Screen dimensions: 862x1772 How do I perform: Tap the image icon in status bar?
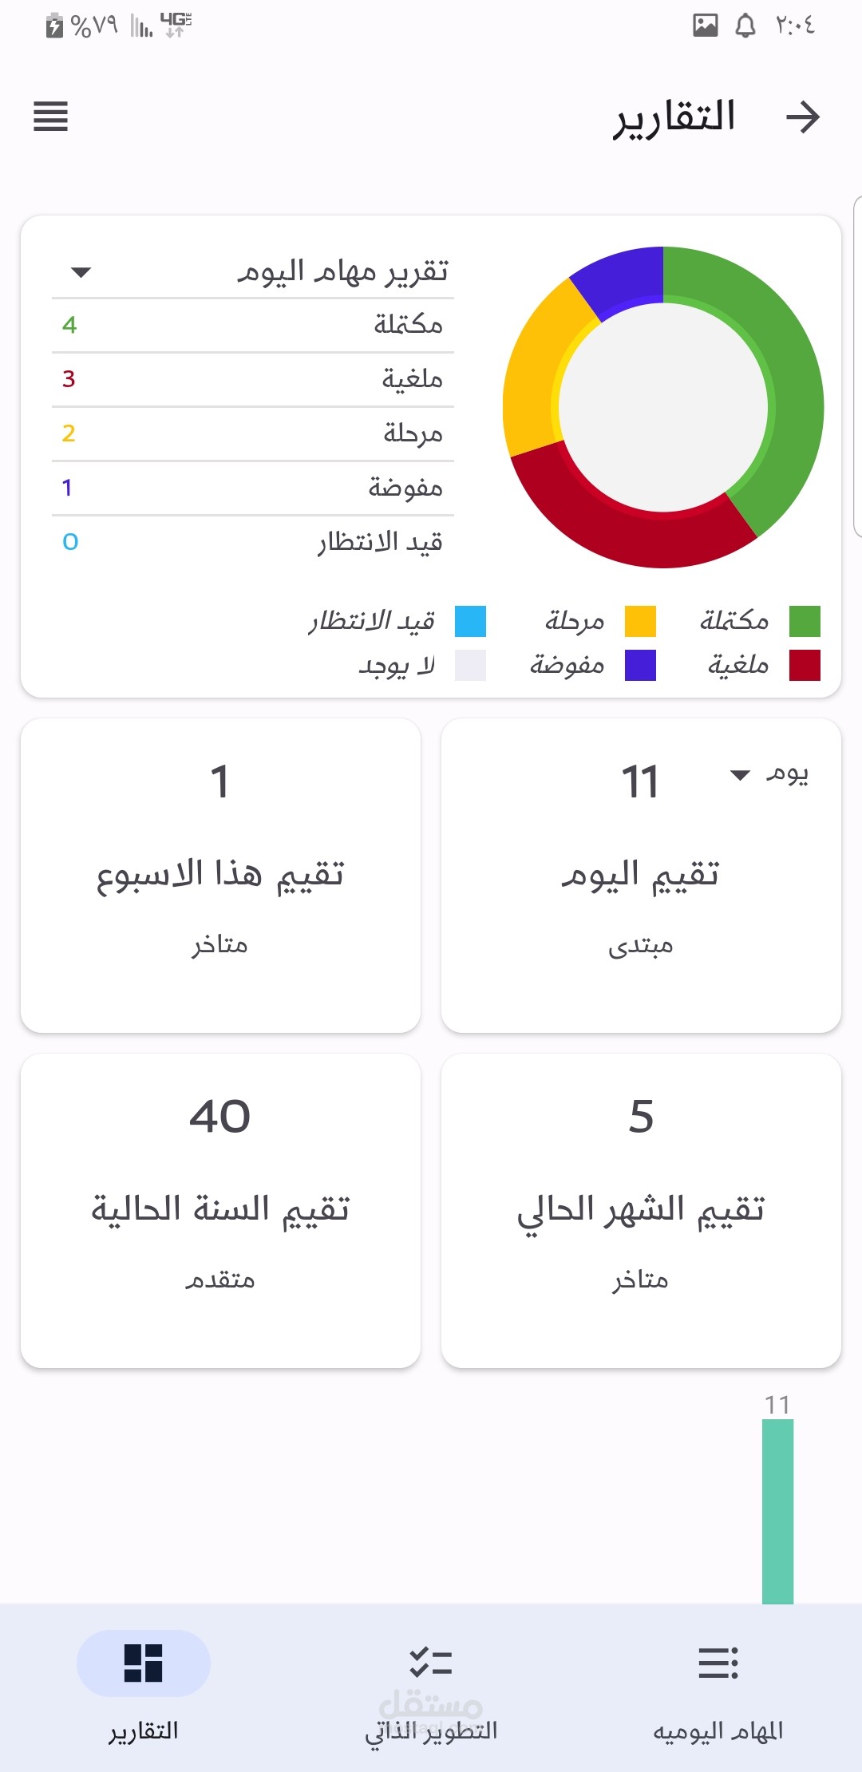tap(706, 26)
